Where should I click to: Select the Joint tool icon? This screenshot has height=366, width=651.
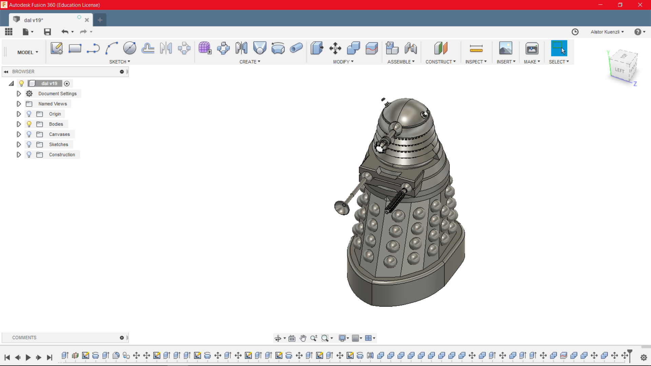(x=411, y=48)
